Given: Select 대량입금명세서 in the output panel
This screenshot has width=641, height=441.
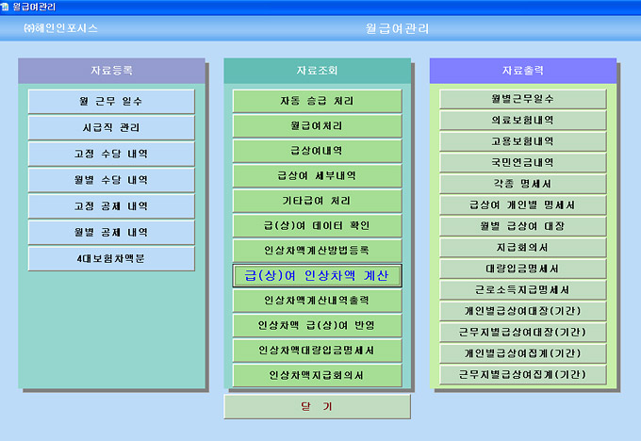Looking at the screenshot, I should (x=523, y=269).
